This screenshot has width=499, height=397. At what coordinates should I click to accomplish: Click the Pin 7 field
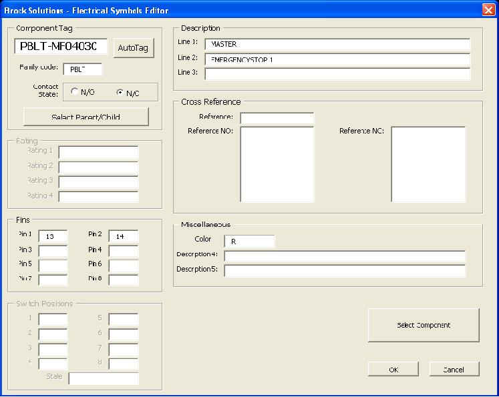(53, 280)
